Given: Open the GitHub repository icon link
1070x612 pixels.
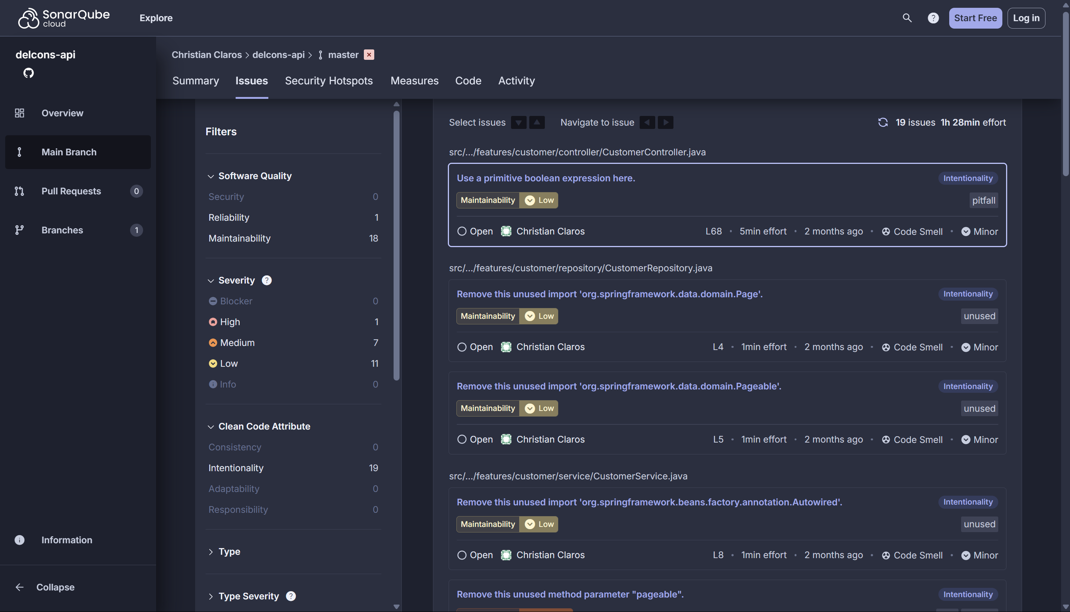Looking at the screenshot, I should (28, 73).
